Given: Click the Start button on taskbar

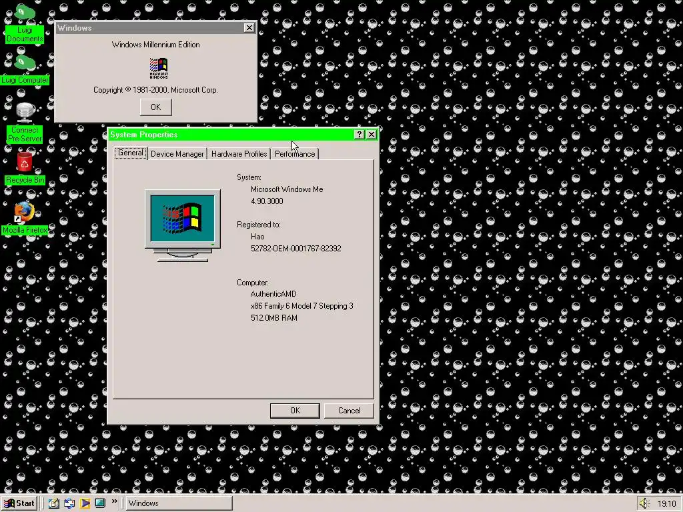Looking at the screenshot, I should 19,503.
